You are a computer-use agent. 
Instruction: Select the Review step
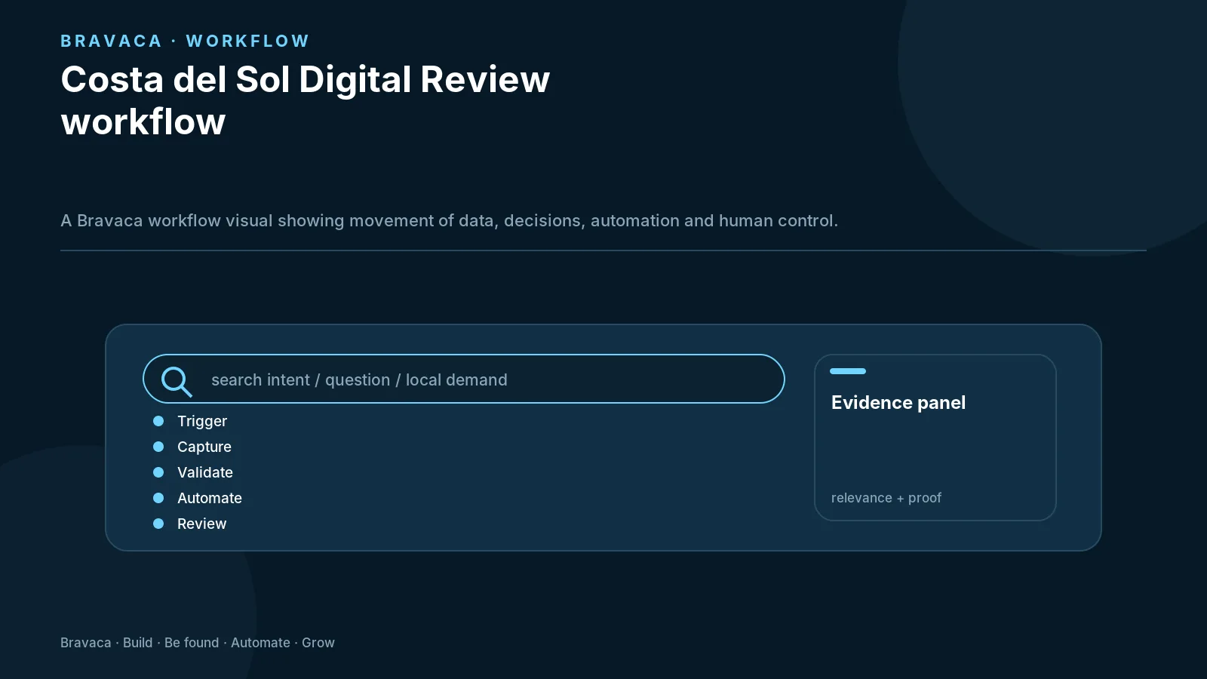190,524
